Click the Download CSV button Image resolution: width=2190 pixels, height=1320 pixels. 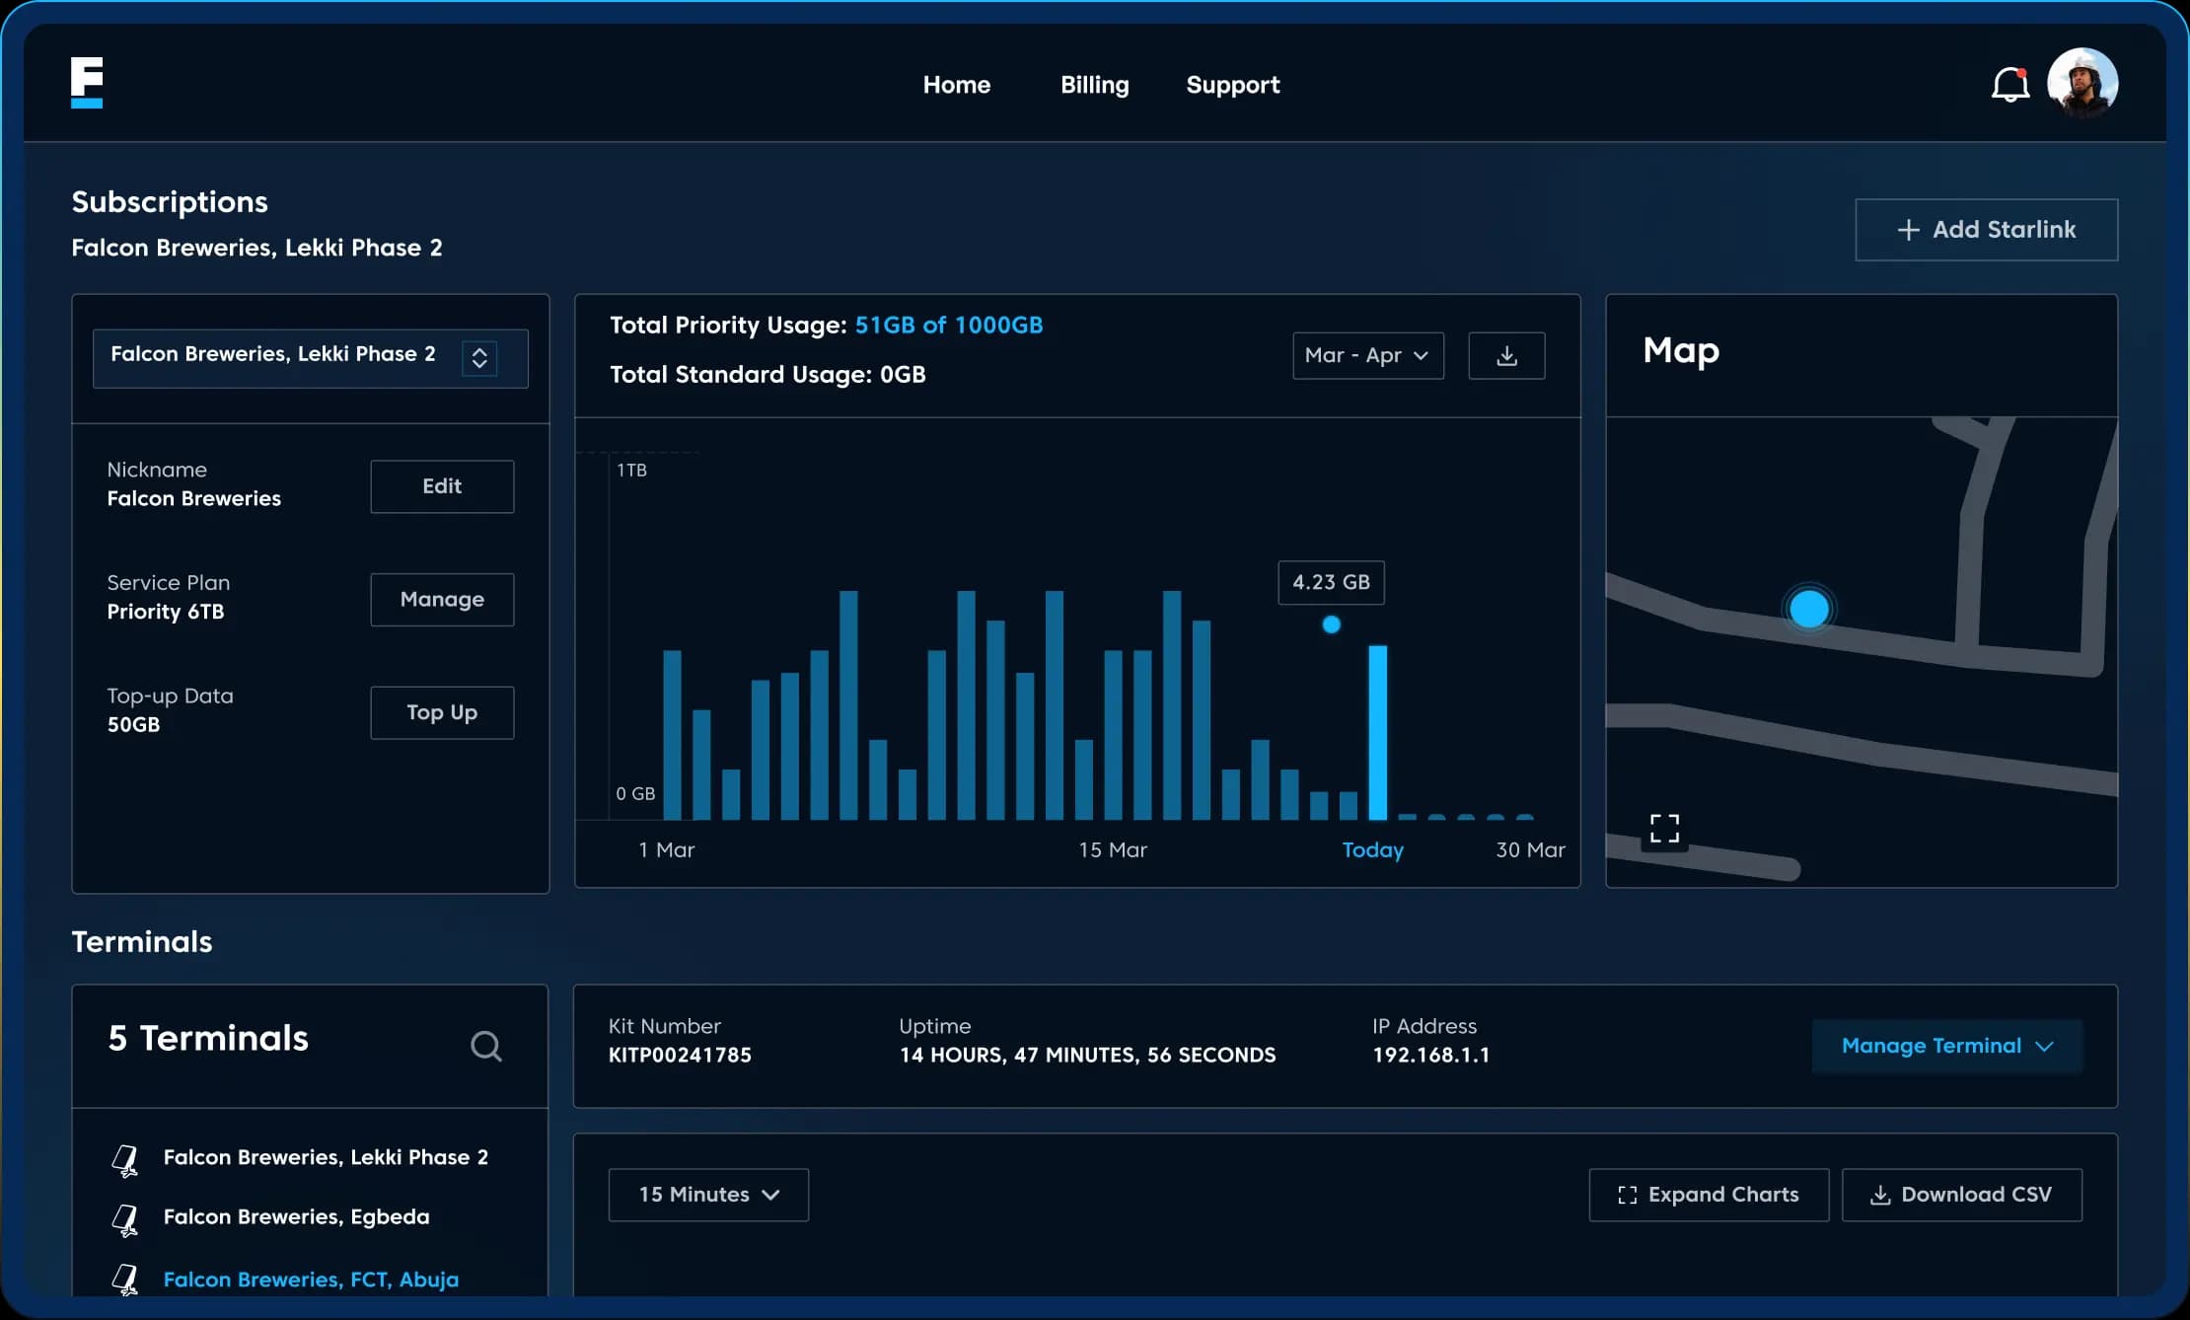pyautogui.click(x=1962, y=1195)
